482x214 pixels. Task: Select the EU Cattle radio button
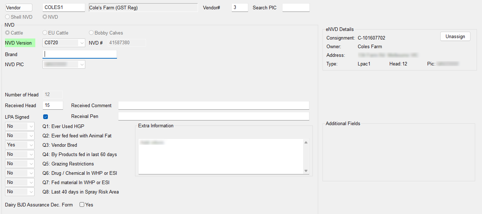(x=45, y=33)
